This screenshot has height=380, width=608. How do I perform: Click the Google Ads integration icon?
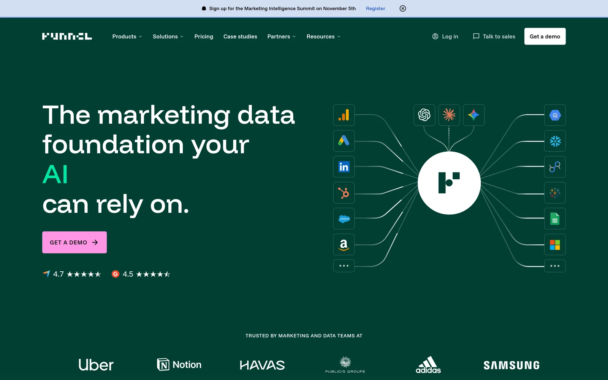pos(344,141)
